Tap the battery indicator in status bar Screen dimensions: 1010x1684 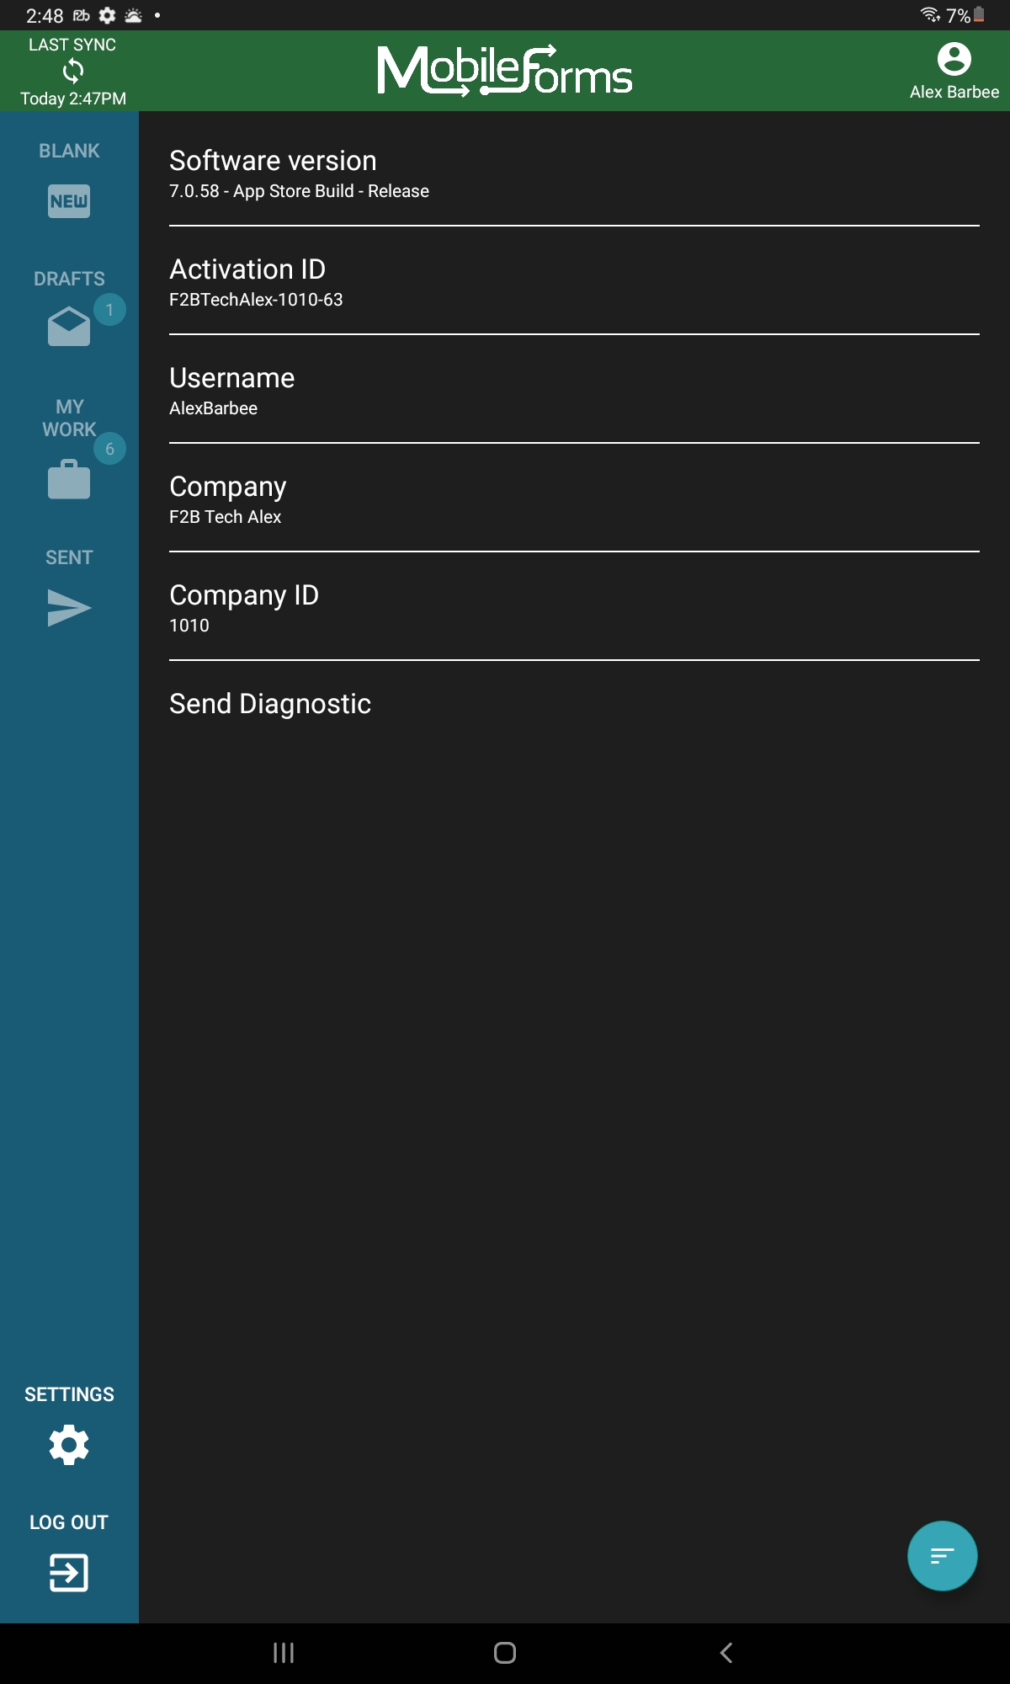(x=979, y=15)
